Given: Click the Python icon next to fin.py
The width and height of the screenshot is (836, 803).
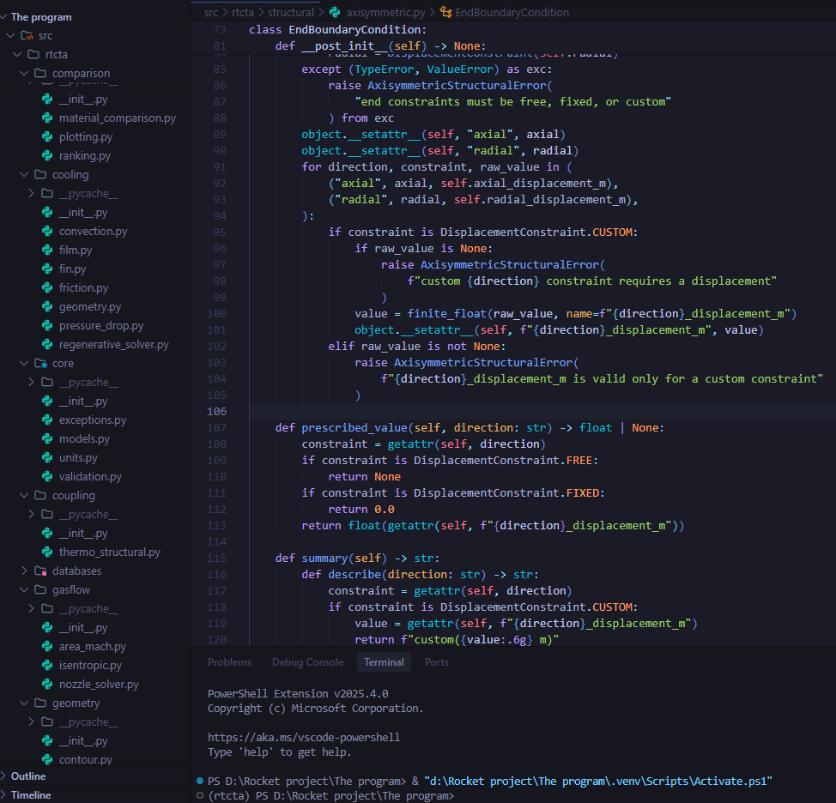Looking at the screenshot, I should (47, 269).
